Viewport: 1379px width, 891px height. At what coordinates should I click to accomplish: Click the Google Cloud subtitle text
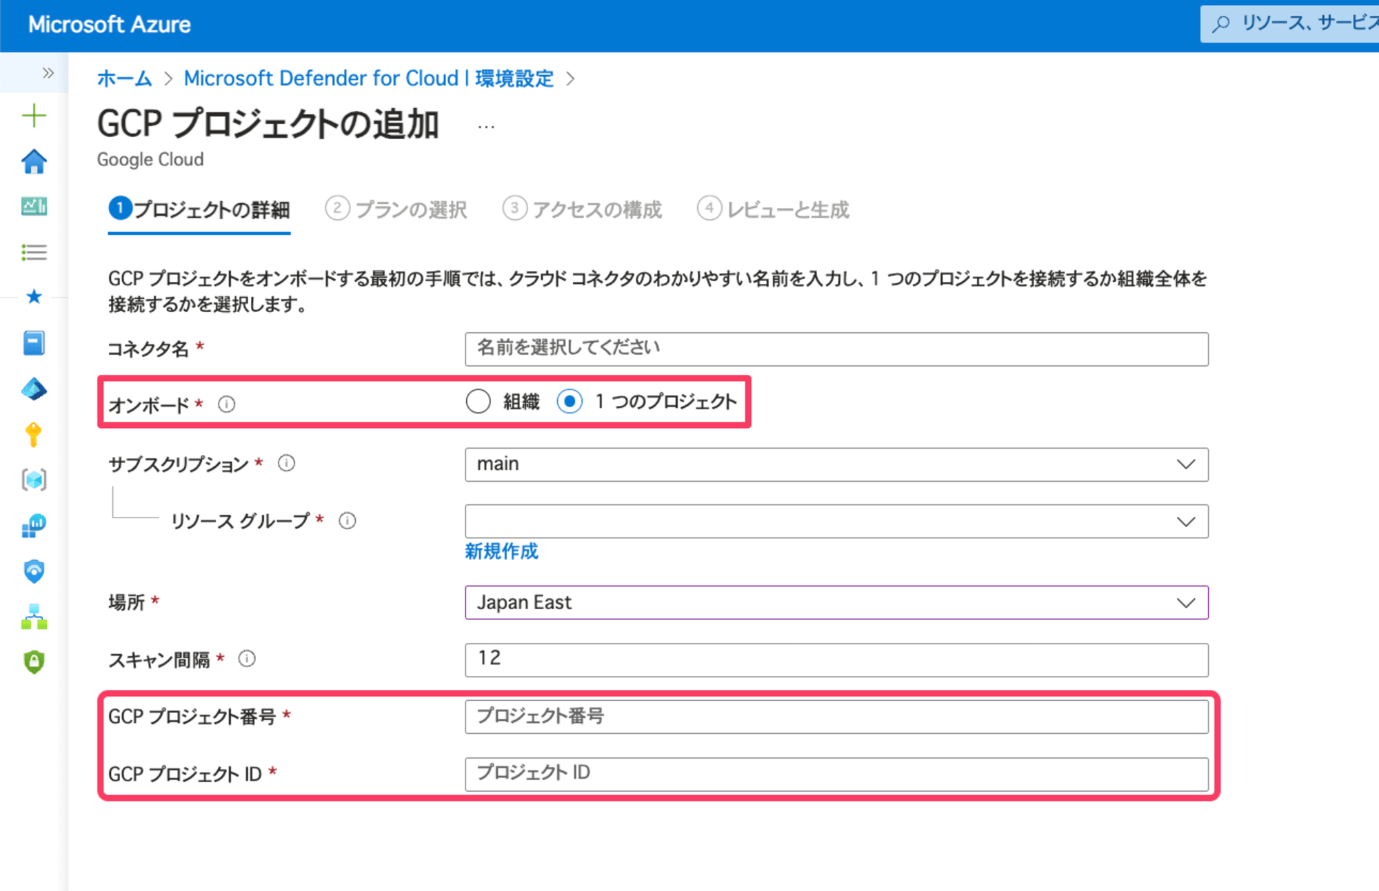tap(150, 160)
